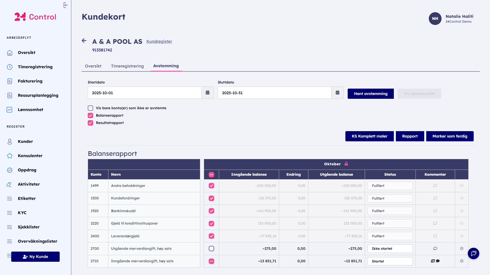The width and height of the screenshot is (490, 275).
Task: Open the image attachment icon for account 2710
Action: (x=433, y=261)
